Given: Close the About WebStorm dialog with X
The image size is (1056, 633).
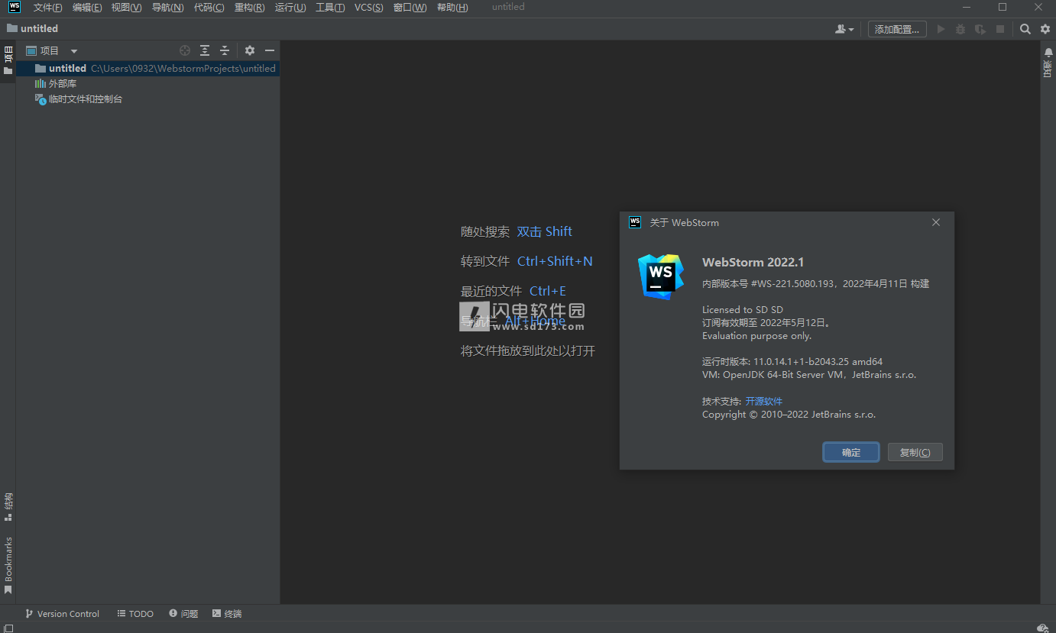Looking at the screenshot, I should (x=936, y=222).
